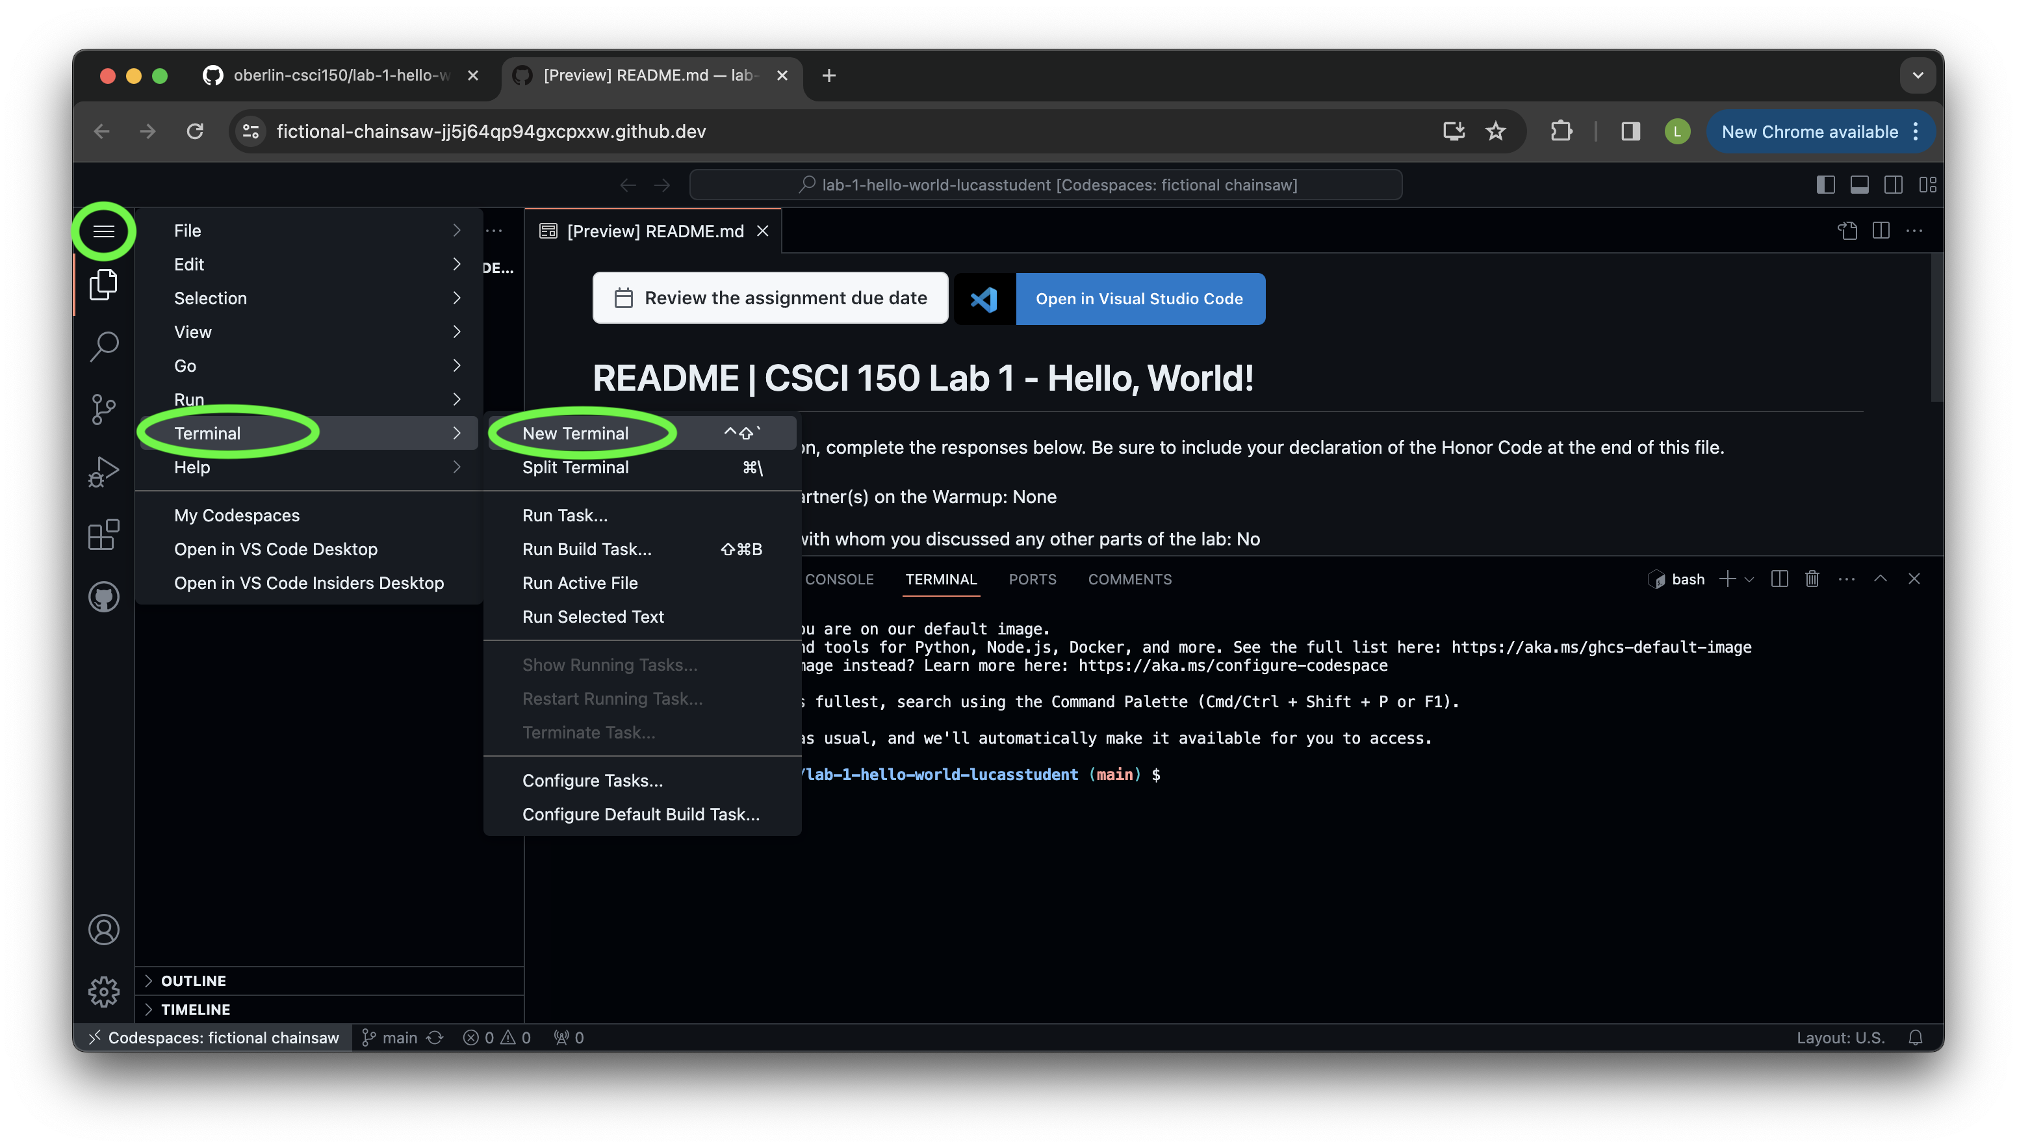2017x1148 pixels.
Task: Choose New Terminal from the submenu
Action: tap(641, 433)
